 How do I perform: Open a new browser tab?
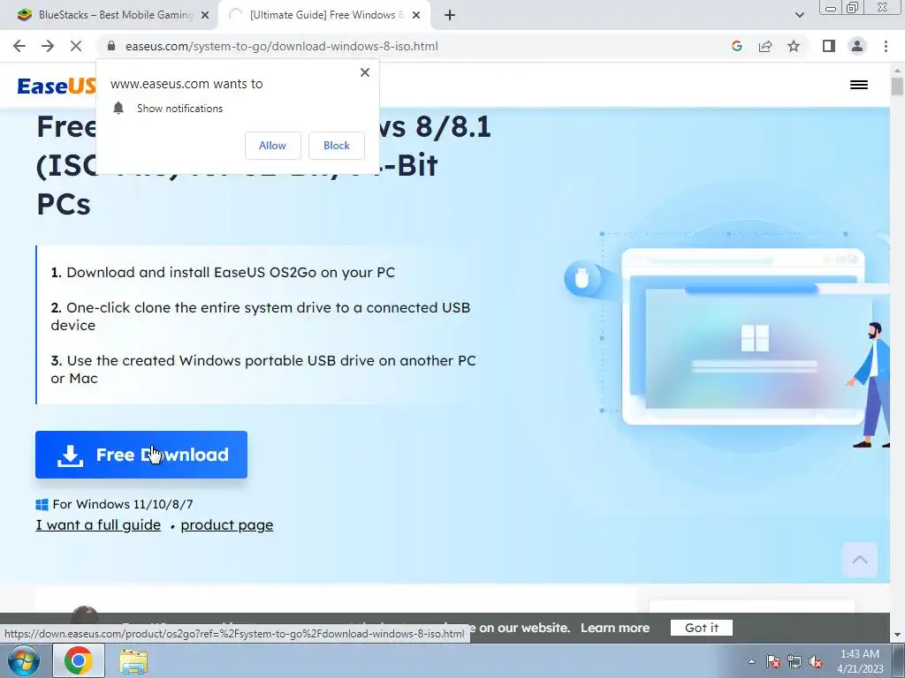click(x=450, y=16)
